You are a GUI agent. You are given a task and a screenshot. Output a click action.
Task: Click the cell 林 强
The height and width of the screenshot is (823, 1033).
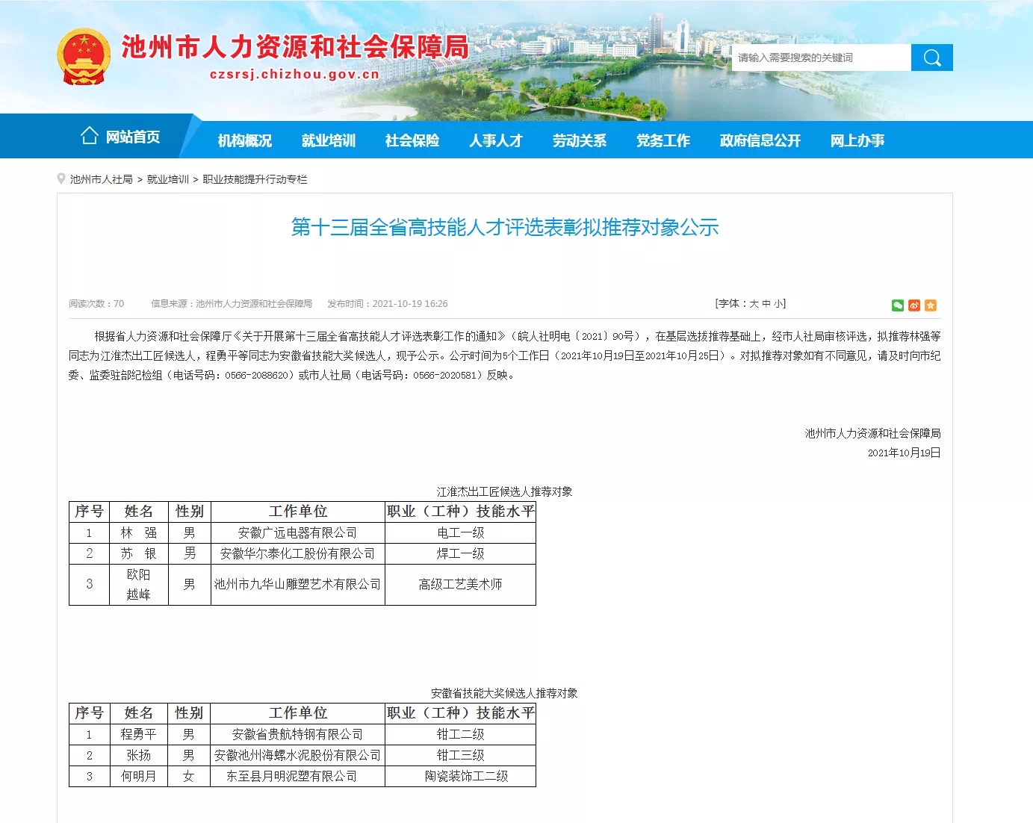point(139,532)
